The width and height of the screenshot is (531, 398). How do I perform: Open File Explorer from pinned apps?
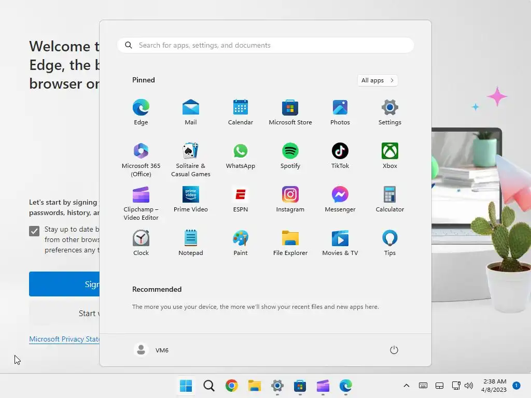[x=290, y=243]
